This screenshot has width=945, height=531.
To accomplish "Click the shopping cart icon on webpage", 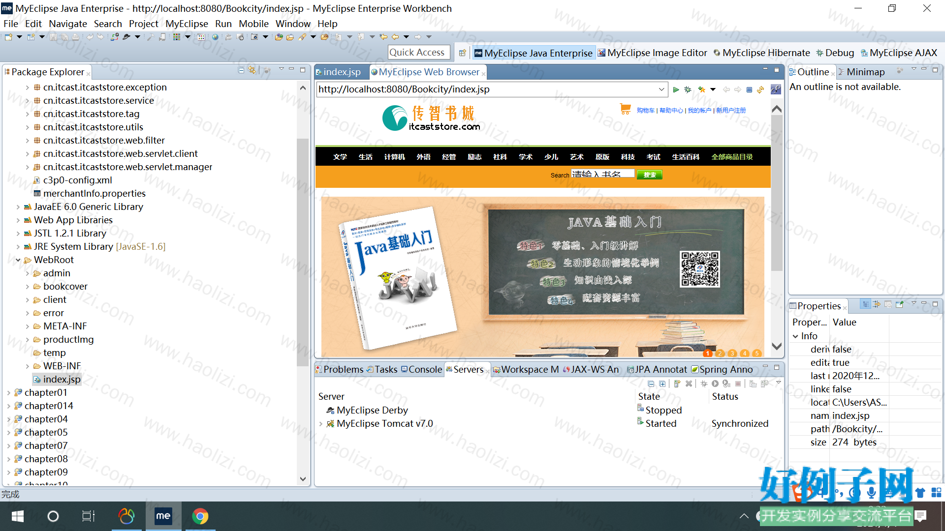I will [x=625, y=109].
